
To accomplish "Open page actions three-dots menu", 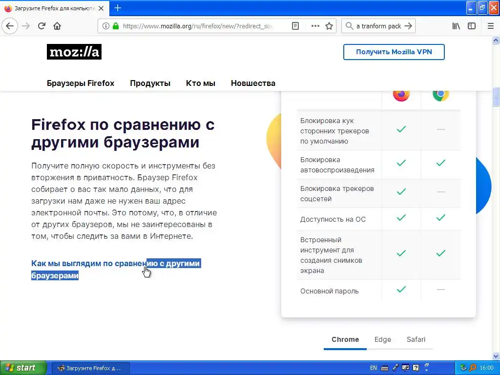I will (x=315, y=26).
